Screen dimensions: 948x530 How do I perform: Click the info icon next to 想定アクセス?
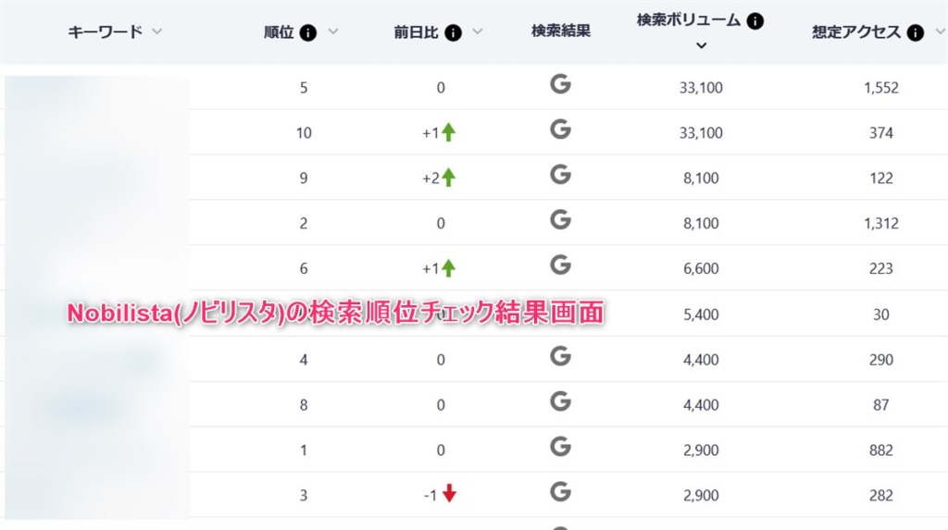click(x=916, y=33)
